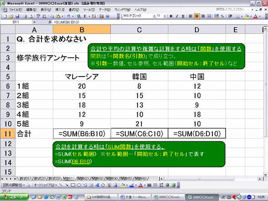
Task: Select the rectangle drawing tool
Action: coord(73,185)
